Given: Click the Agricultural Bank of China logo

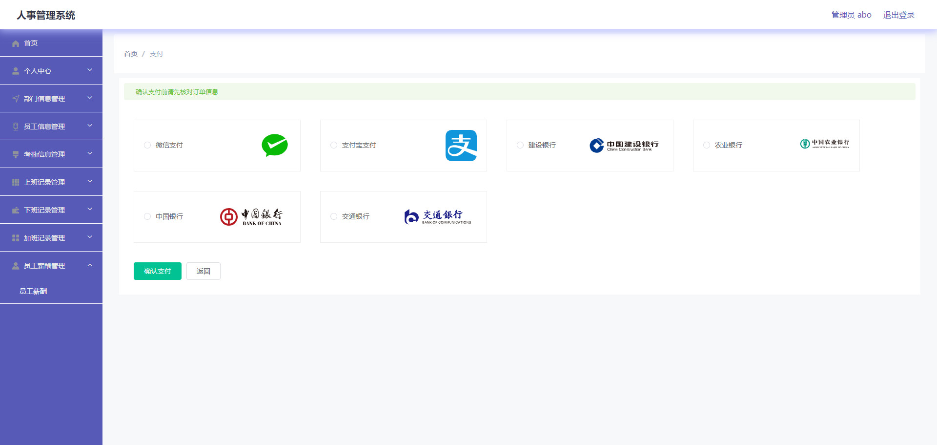Looking at the screenshot, I should point(825,144).
